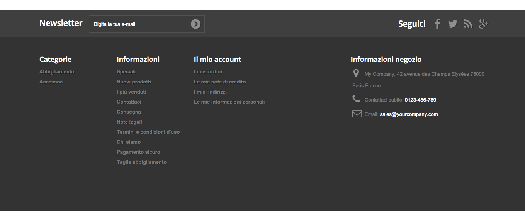
Task: Open Taglie abbigliamento link
Action: pyautogui.click(x=141, y=162)
